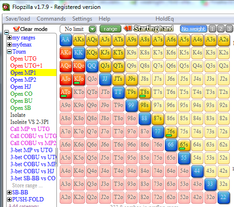Image resolution: width=234 pixels, height=207 pixels.
Task: Load the 3-bet COBU vs HJ range
Action: 32,171
